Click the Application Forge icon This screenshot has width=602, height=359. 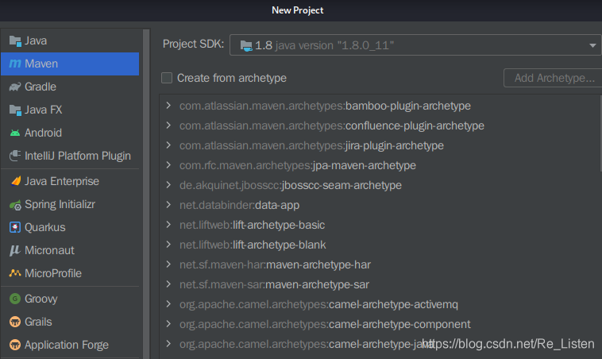tap(15, 345)
